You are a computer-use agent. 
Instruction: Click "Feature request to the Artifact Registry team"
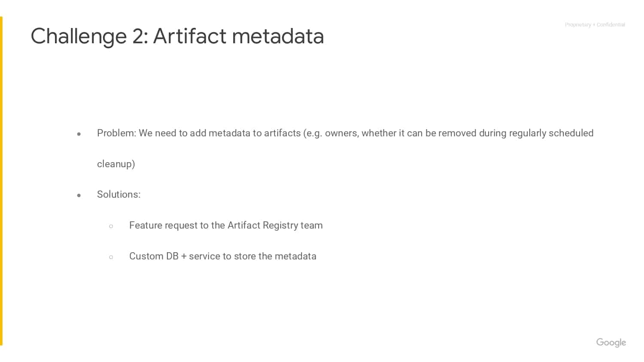[226, 226]
